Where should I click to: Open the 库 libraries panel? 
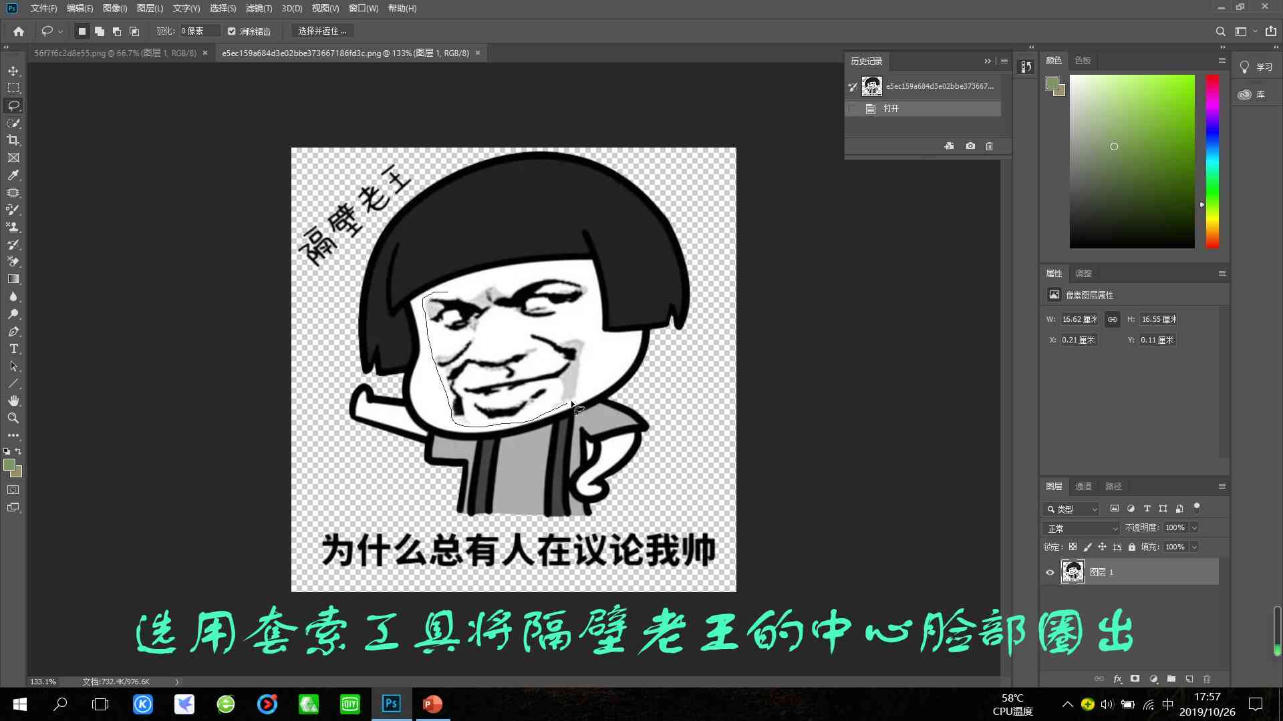pyautogui.click(x=1253, y=94)
